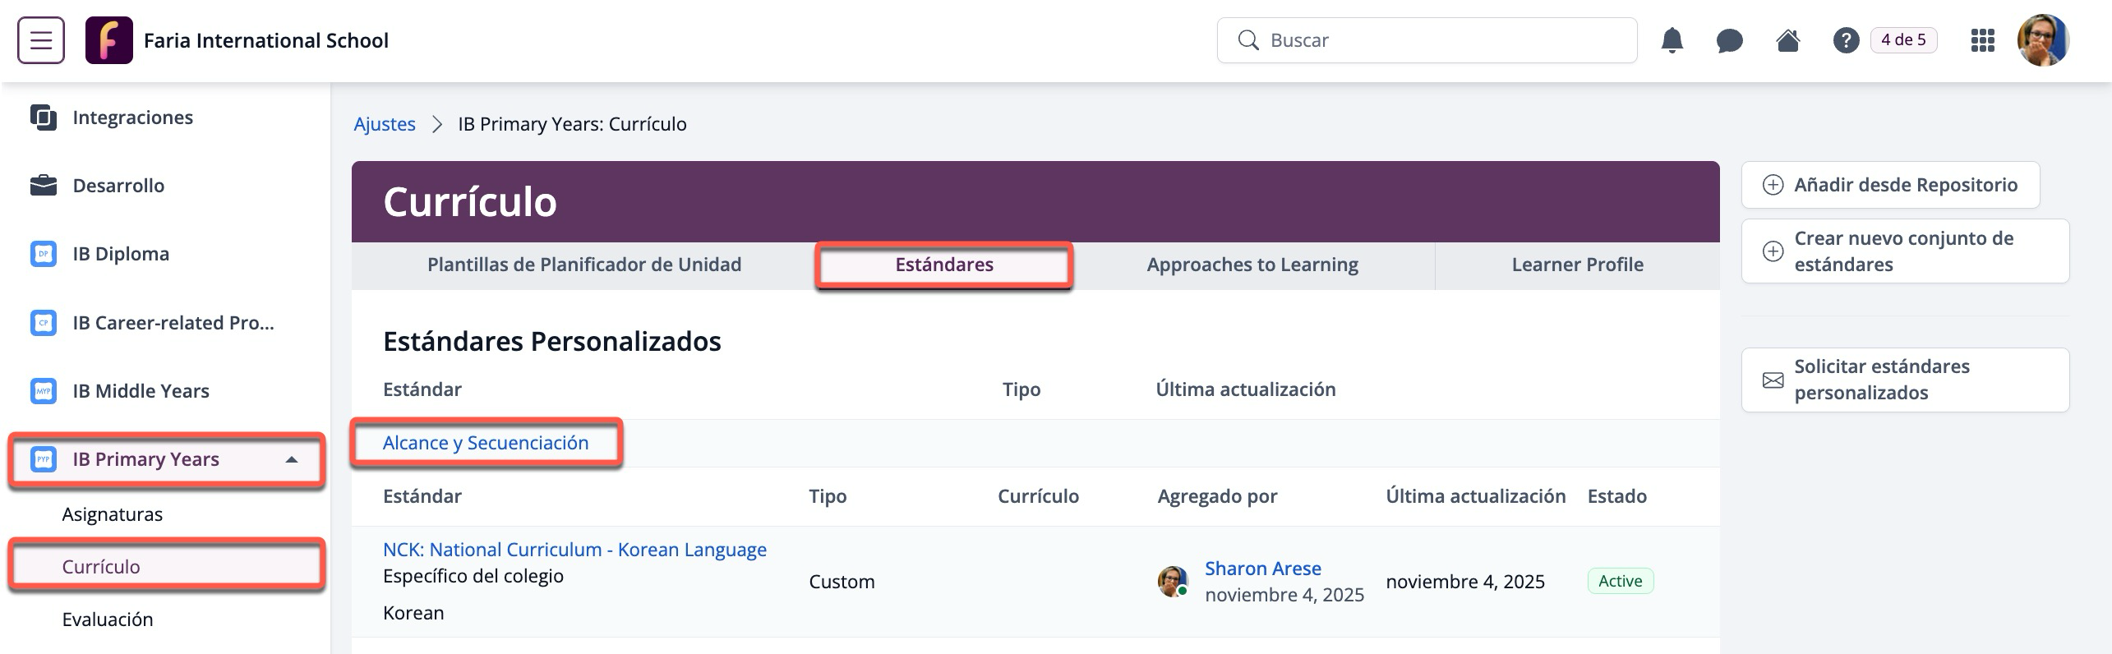Click IB Primary Years: Currículo breadcrumb text
This screenshot has height=654, width=2112.
(x=572, y=124)
